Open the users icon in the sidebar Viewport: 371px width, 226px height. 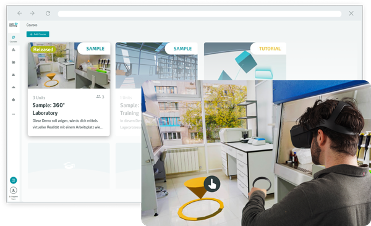click(x=14, y=75)
